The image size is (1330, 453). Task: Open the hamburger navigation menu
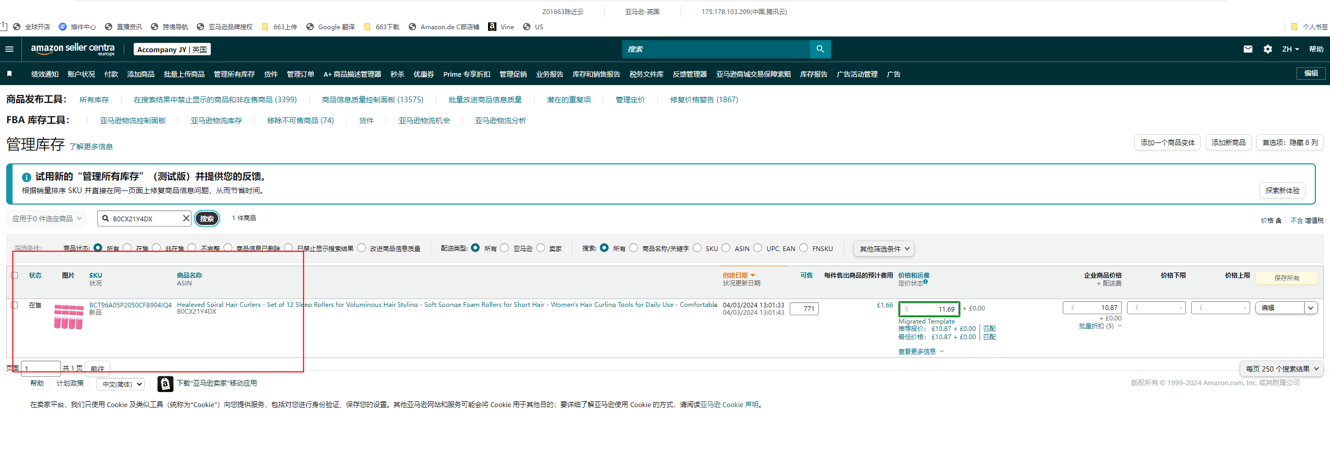tap(9, 49)
